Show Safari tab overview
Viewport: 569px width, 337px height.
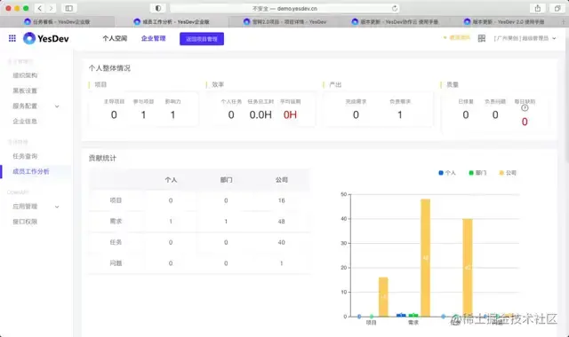click(x=557, y=8)
